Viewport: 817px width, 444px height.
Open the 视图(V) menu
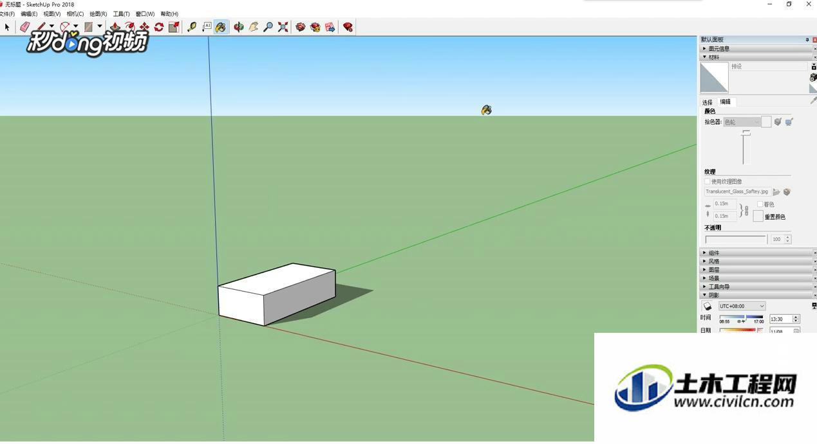click(x=52, y=13)
